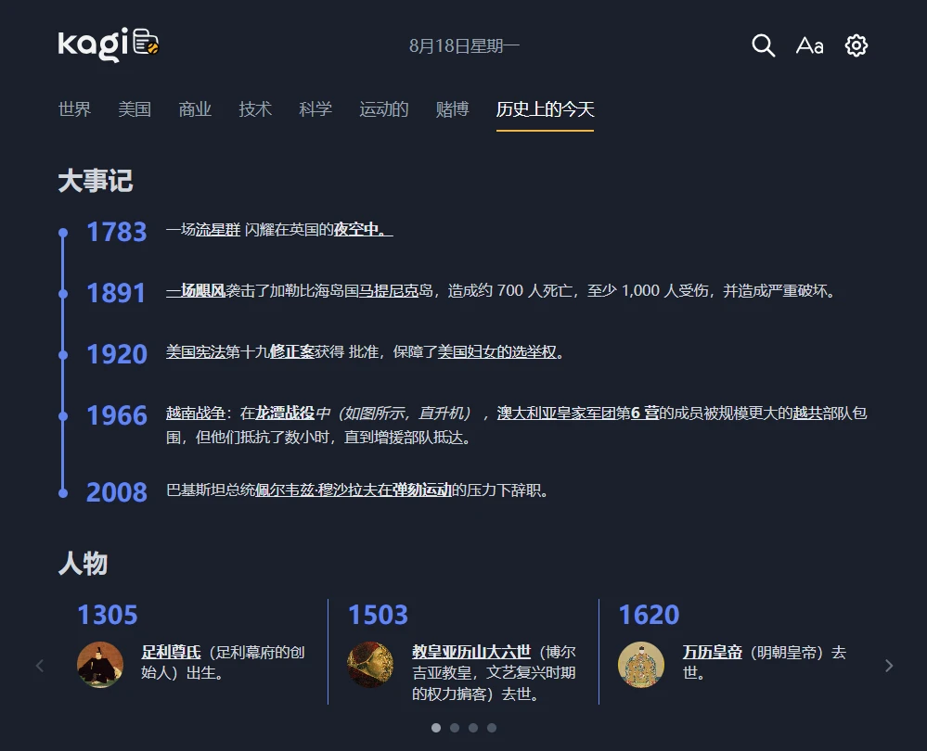This screenshot has width=927, height=751.
Task: Open the 流星群 link in 1783
Action: 217,230
